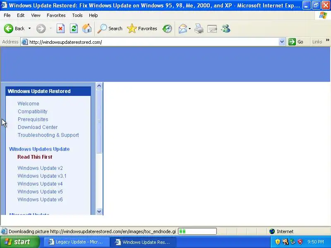Open Troubleshooting & Support link
Viewport: 331px width, 248px height.
point(48,135)
